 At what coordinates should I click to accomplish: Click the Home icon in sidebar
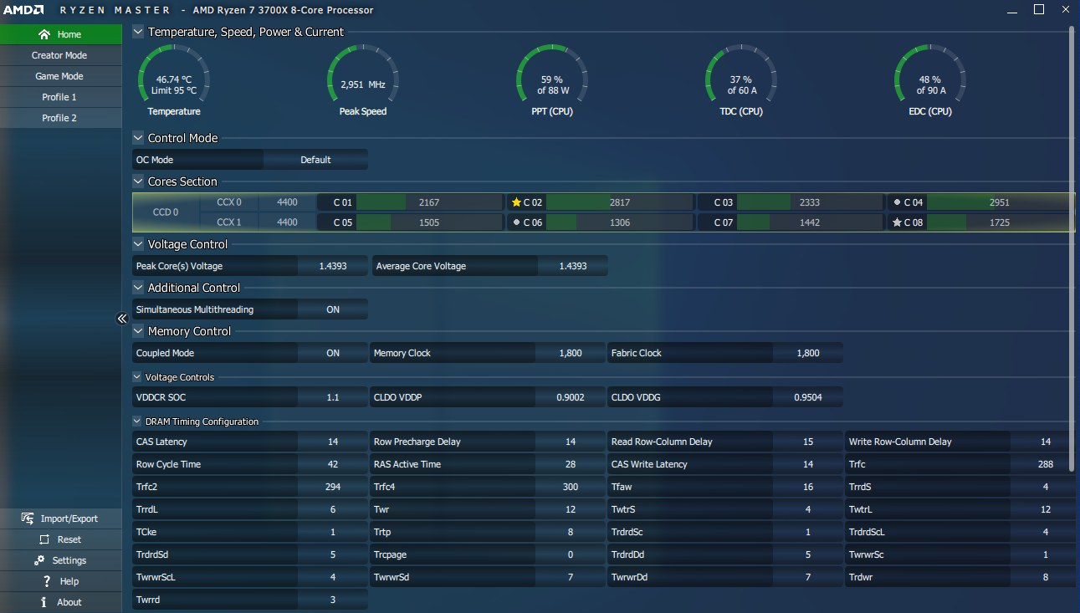[x=44, y=34]
